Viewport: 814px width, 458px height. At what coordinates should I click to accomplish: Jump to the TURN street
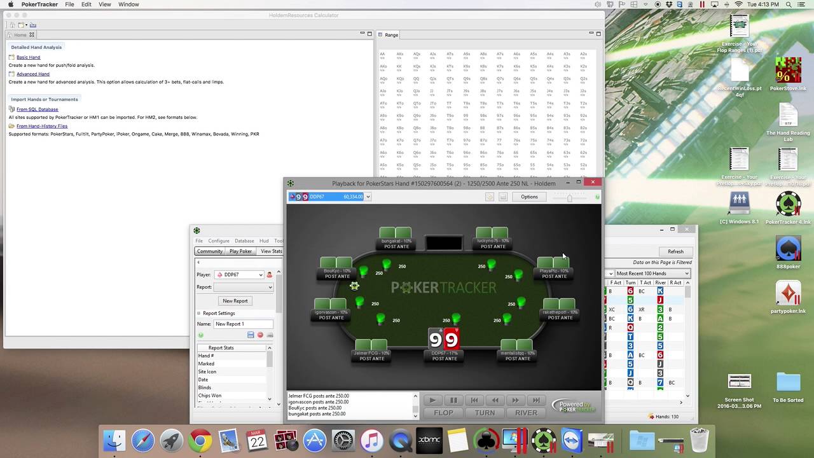(485, 413)
